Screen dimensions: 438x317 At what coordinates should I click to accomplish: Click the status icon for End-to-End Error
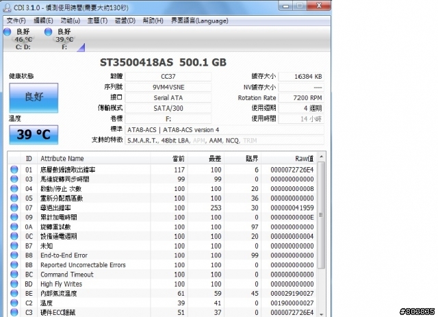click(14, 255)
